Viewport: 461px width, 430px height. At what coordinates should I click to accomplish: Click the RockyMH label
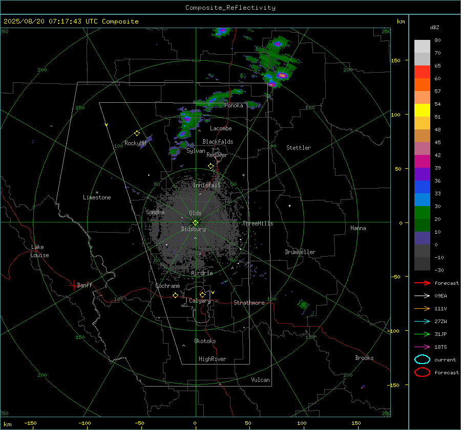[135, 143]
